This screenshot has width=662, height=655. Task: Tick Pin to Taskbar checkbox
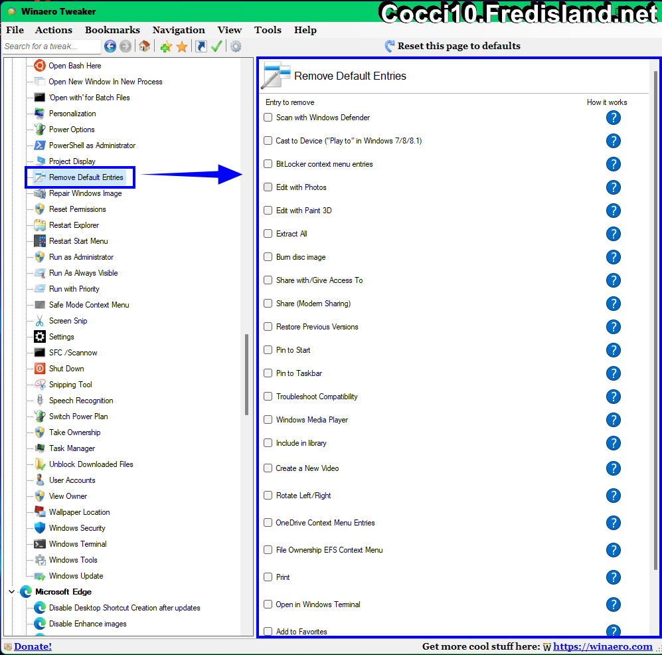268,373
